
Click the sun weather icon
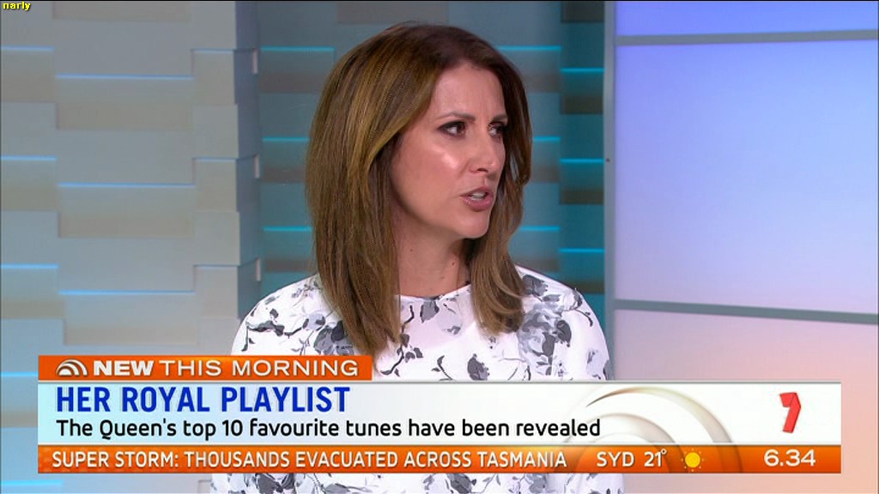[692, 460]
